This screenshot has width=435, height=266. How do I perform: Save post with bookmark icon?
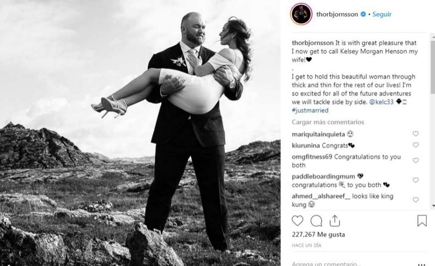[x=422, y=221]
